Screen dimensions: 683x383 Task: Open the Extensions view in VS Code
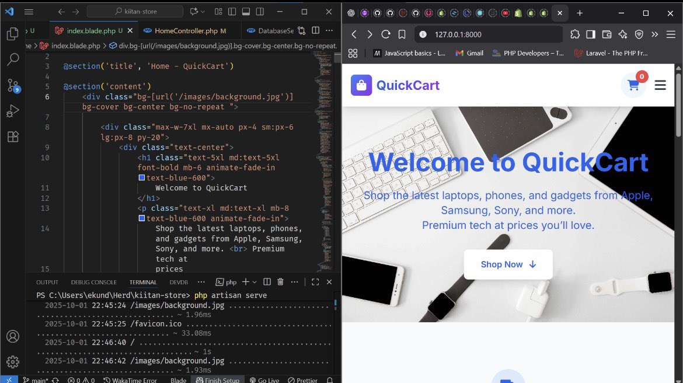(13, 137)
